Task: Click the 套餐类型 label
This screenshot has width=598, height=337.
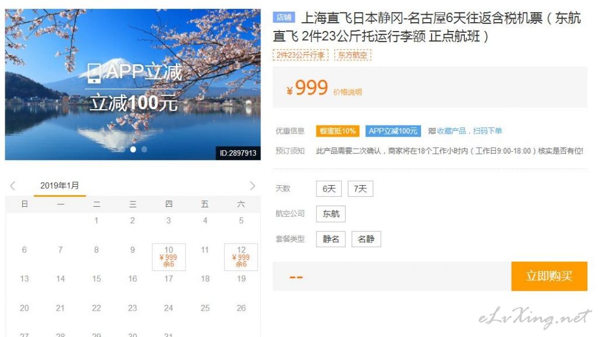Action: click(x=290, y=239)
